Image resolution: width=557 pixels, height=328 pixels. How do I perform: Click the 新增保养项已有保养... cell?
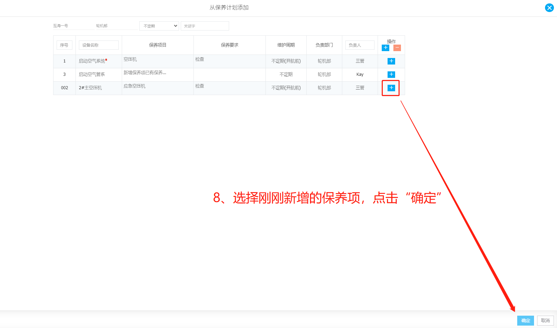point(158,74)
